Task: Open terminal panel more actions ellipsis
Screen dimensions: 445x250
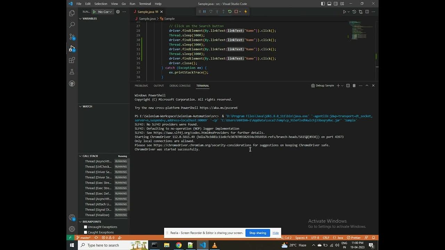Action: (361, 85)
